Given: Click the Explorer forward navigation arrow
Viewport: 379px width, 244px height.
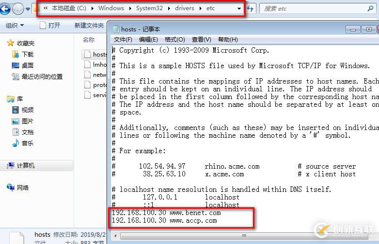Looking at the screenshot, I should [x=18, y=9].
